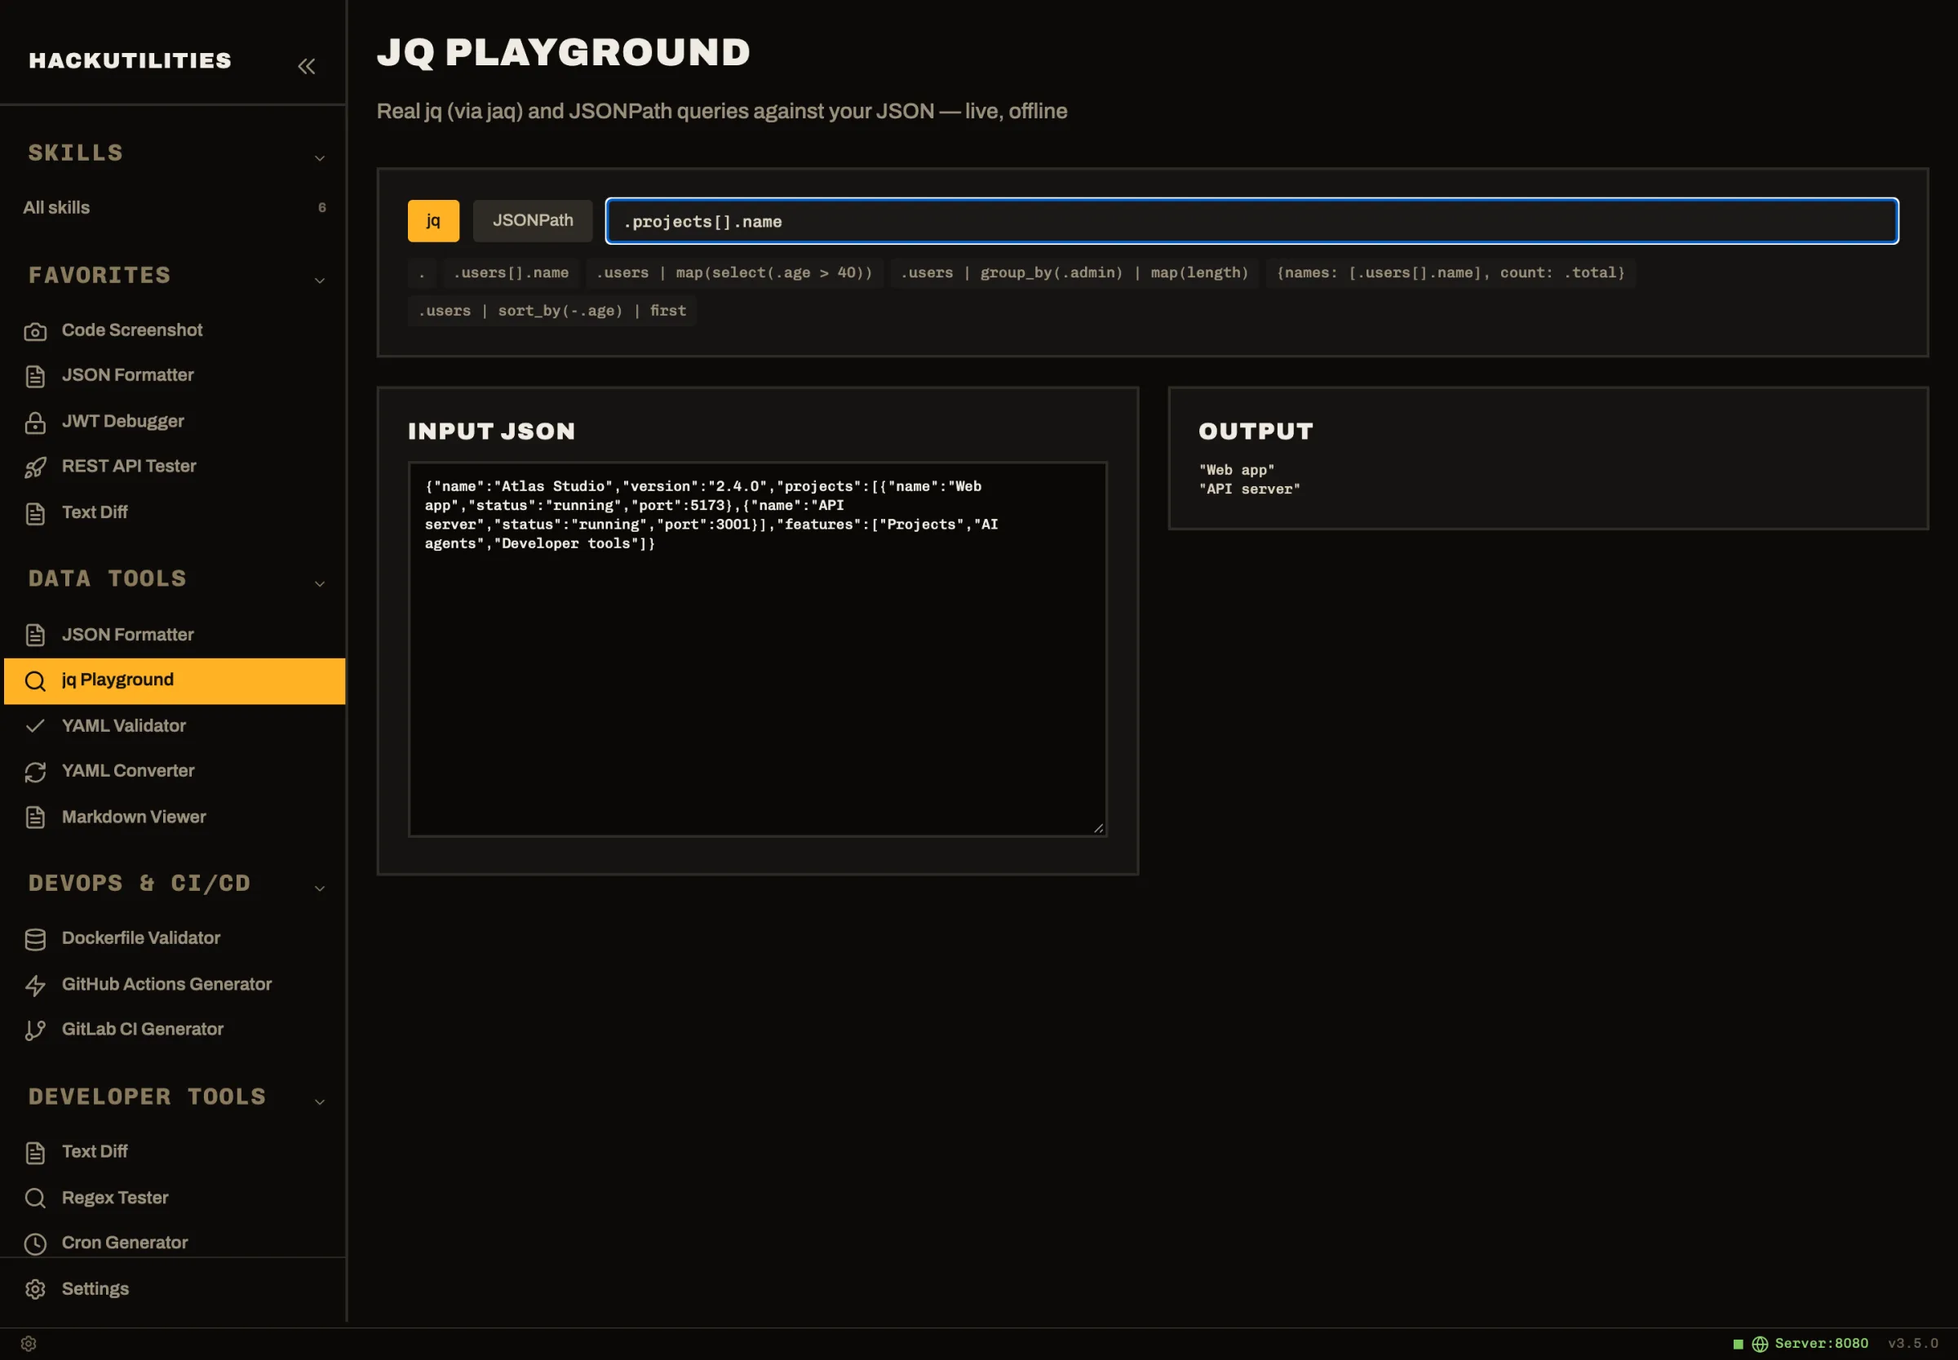The height and width of the screenshot is (1360, 1958).
Task: Click the document icon beside Markdown Viewer
Action: click(x=35, y=817)
